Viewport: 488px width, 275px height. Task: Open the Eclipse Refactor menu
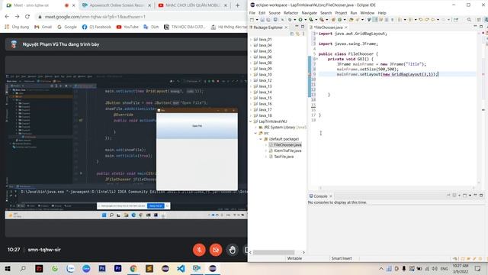point(291,13)
